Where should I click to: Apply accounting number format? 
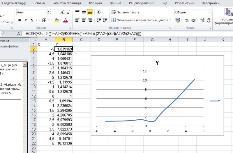pyautogui.click(x=178, y=20)
